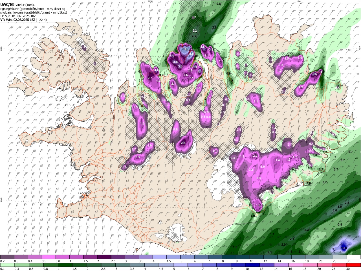
Task: Click snow legend swatch between 0.3 and 0.4
Action: tap(21, 257)
